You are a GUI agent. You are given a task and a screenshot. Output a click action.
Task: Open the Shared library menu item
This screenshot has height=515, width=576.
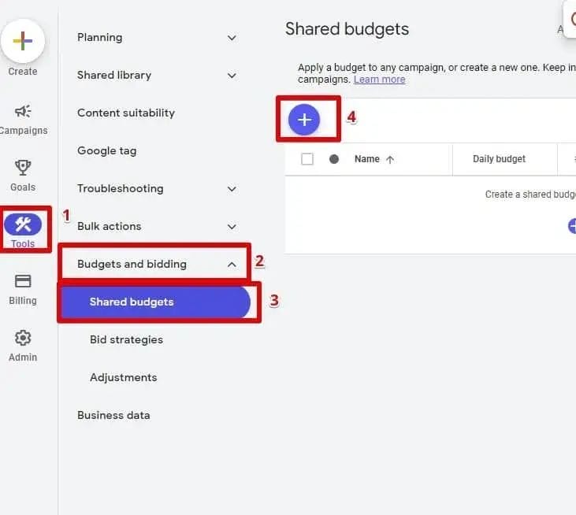tap(114, 76)
